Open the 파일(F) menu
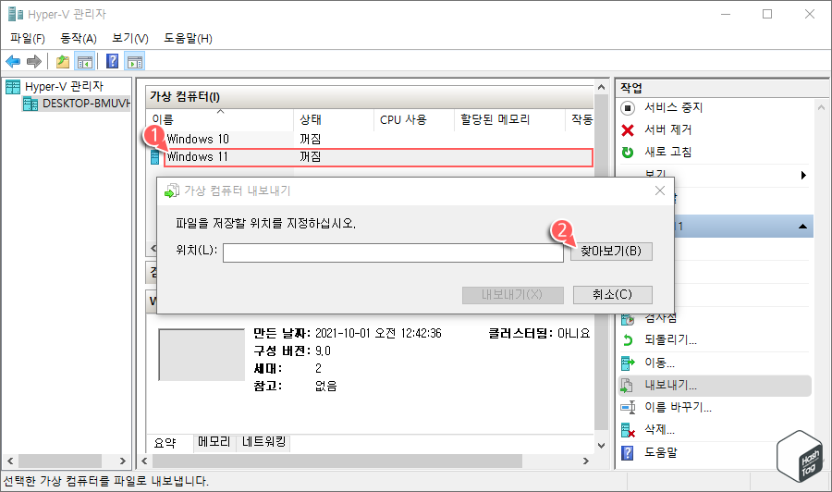The image size is (832, 492). [28, 38]
